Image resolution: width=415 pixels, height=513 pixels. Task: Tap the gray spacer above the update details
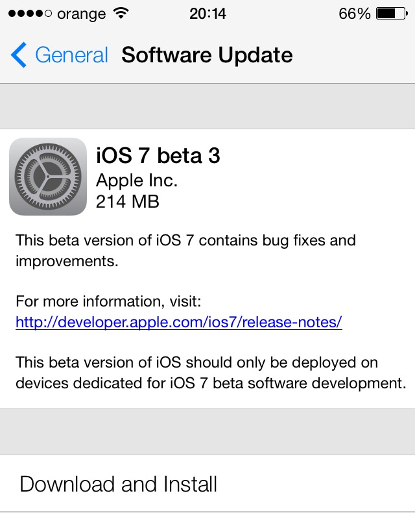click(x=207, y=106)
